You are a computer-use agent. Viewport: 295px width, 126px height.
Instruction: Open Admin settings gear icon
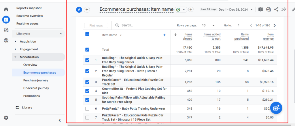coord(6,118)
